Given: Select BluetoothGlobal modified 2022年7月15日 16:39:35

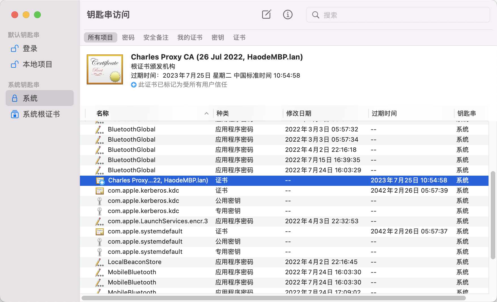Looking at the screenshot, I should pyautogui.click(x=284, y=160).
